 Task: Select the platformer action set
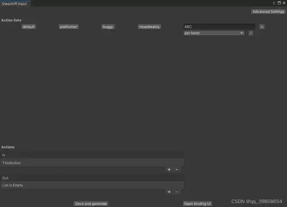coord(68,27)
